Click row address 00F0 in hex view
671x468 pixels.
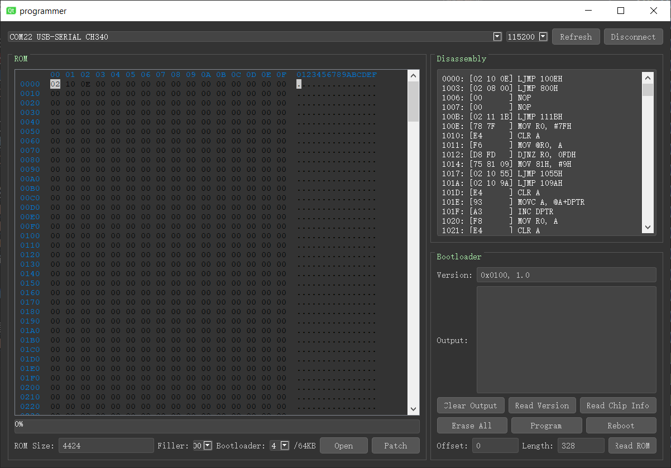coord(30,226)
